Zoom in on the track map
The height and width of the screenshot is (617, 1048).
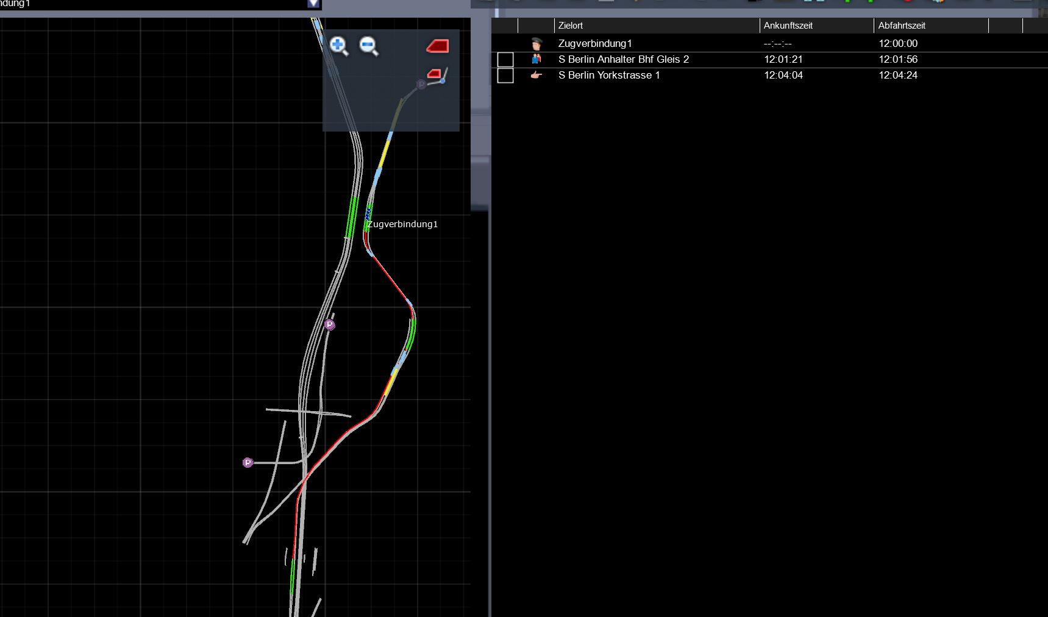(x=338, y=46)
